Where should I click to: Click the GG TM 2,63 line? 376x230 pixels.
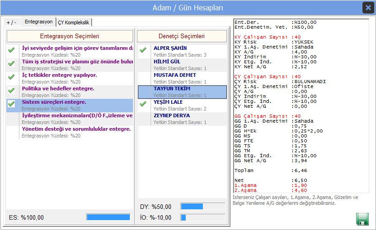pyautogui.click(x=271, y=150)
